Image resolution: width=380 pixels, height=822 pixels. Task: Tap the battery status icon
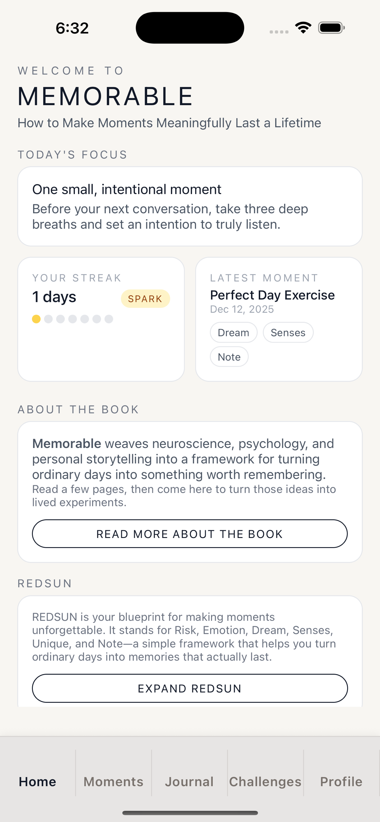331,28
